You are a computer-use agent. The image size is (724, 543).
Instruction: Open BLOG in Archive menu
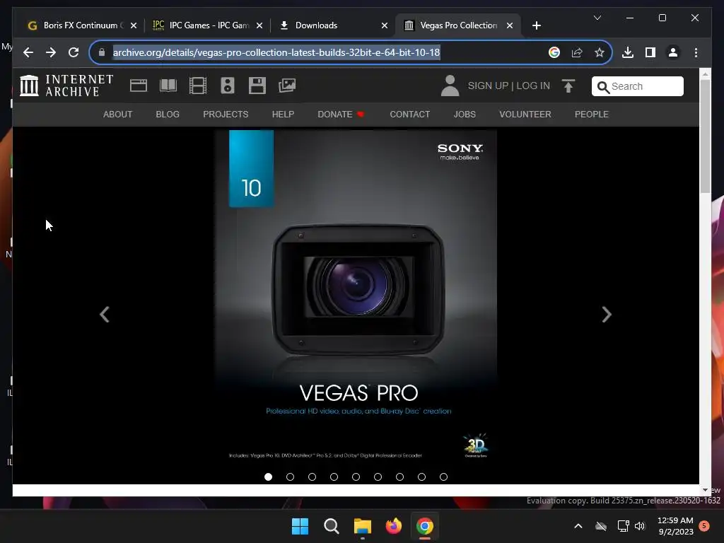168,114
